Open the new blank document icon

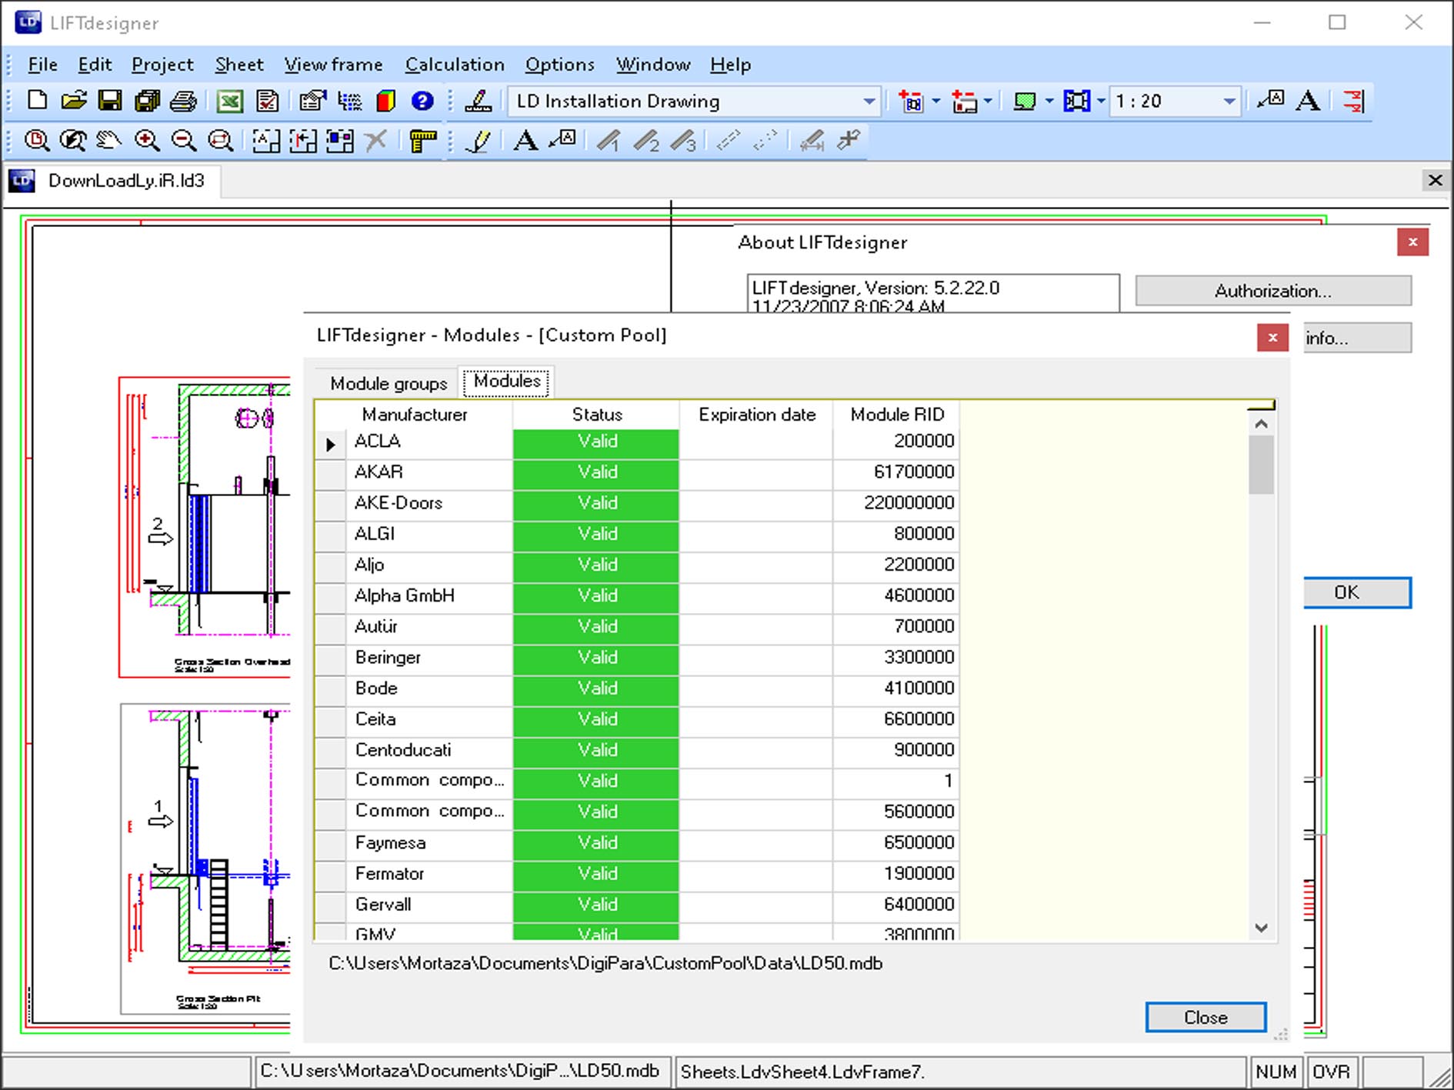point(37,101)
